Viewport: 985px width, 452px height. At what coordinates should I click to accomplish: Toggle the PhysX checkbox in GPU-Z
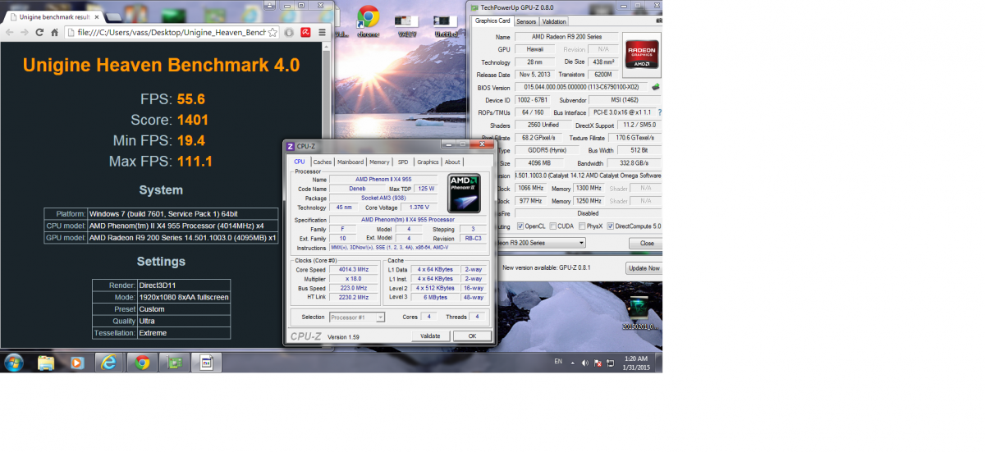(582, 226)
